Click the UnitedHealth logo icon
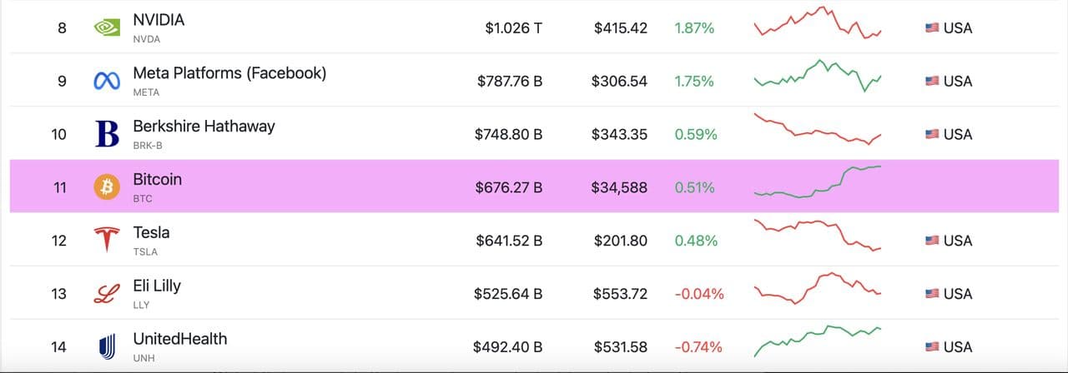Image resolution: width=1068 pixels, height=373 pixels. coord(106,346)
